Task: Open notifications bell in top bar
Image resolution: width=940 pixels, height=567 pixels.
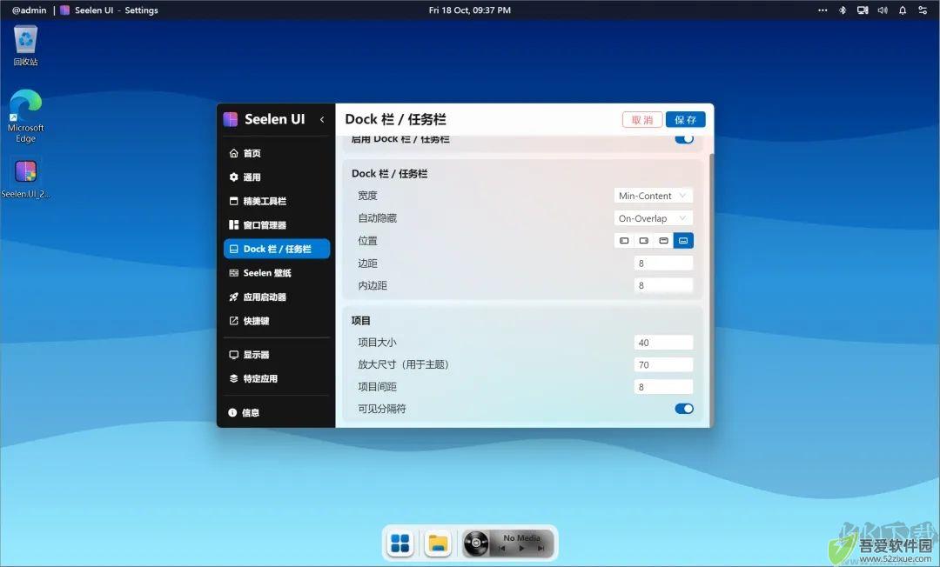Action: click(x=903, y=10)
